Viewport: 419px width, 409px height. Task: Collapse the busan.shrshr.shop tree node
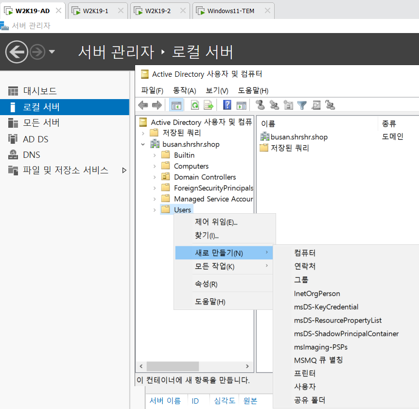click(143, 144)
